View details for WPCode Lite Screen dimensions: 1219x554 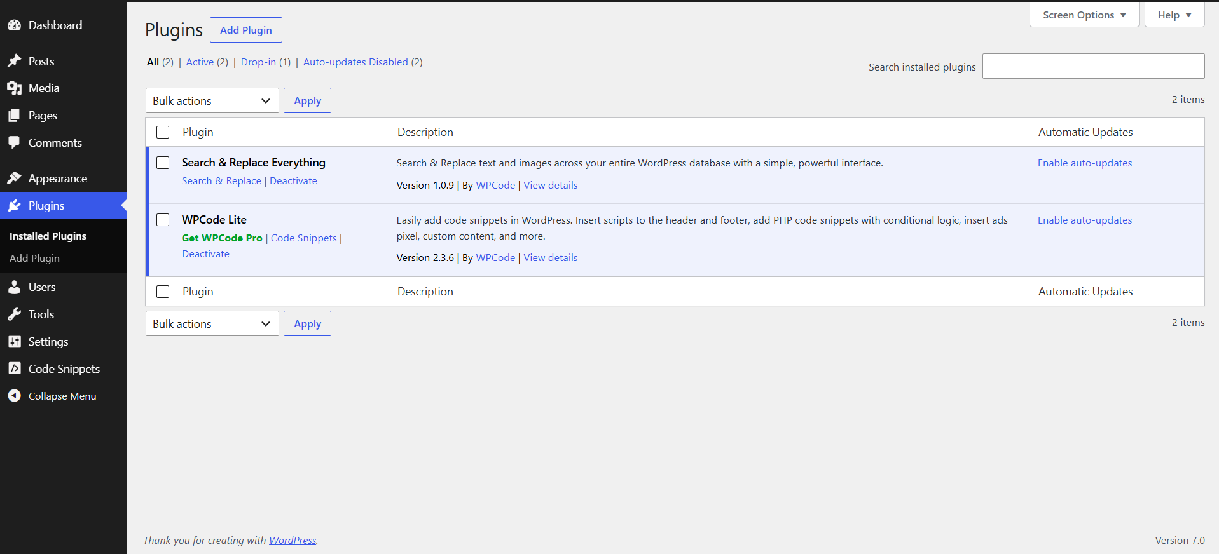tap(551, 257)
